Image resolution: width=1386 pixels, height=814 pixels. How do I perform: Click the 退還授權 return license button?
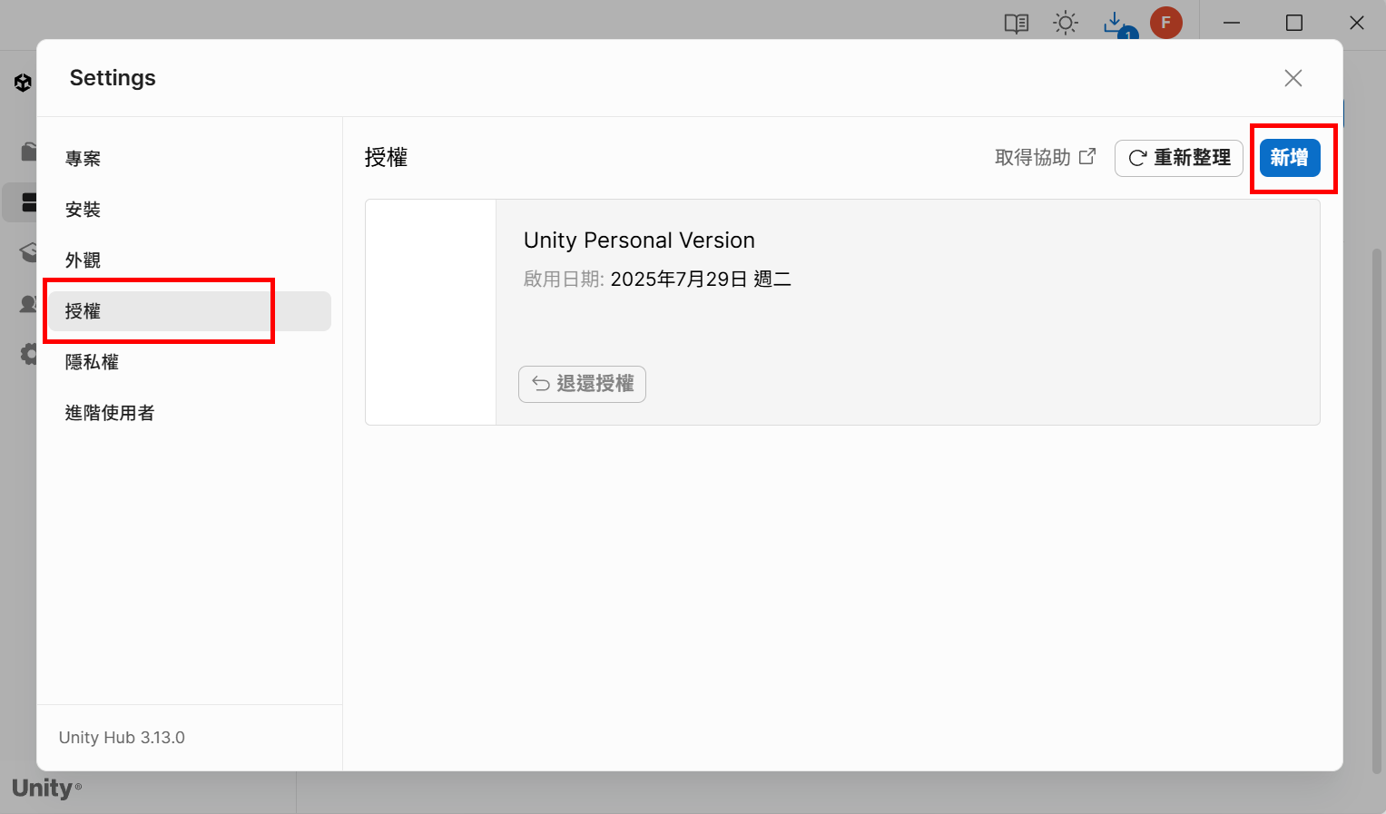tap(582, 384)
